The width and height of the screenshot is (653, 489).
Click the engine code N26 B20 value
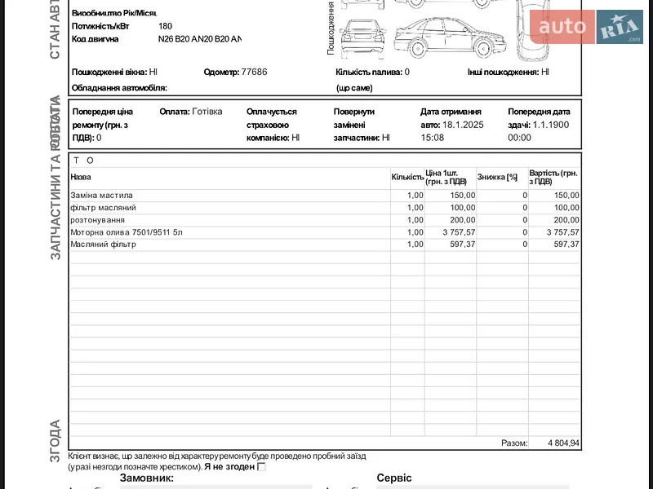tap(199, 39)
